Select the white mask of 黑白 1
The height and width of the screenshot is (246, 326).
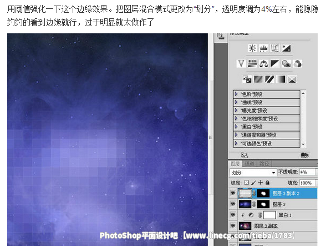click(x=269, y=215)
